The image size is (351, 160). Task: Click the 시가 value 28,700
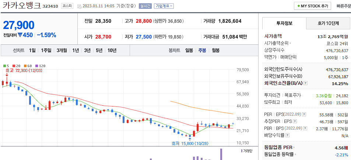click(x=103, y=37)
